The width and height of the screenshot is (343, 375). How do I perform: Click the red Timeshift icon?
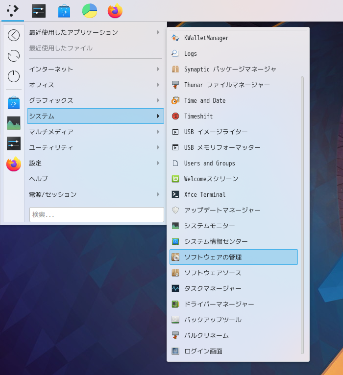(175, 116)
